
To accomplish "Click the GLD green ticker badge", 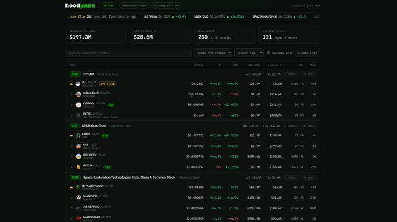I will pyautogui.click(x=74, y=126).
